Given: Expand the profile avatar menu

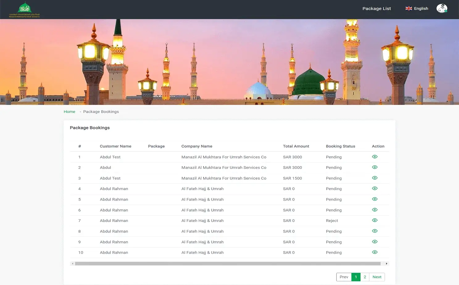Looking at the screenshot, I should coord(442,8).
